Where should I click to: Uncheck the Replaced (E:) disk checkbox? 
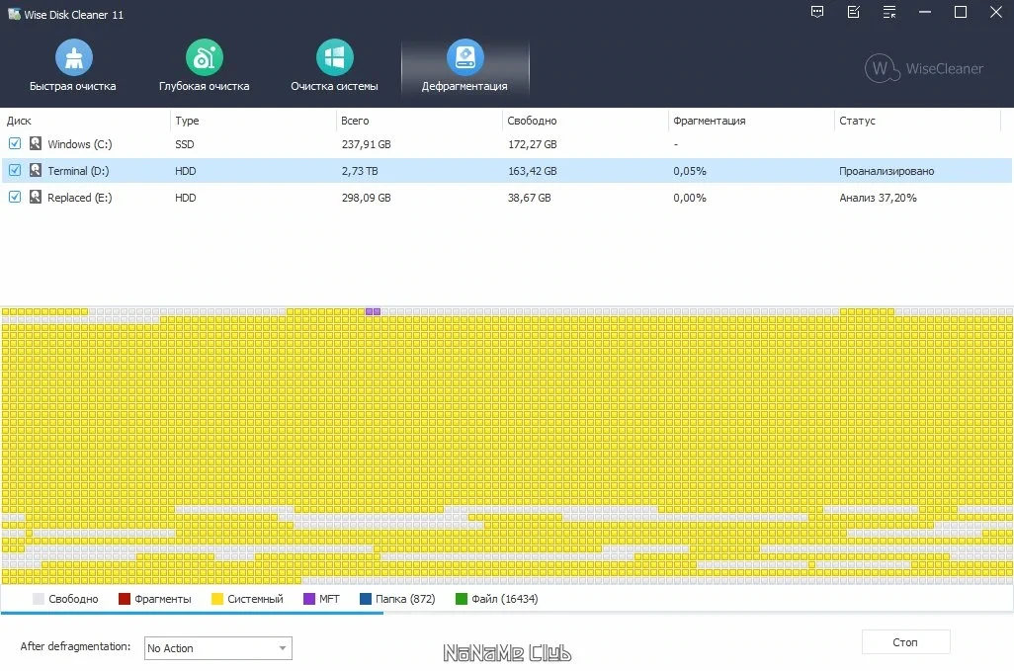tap(15, 198)
